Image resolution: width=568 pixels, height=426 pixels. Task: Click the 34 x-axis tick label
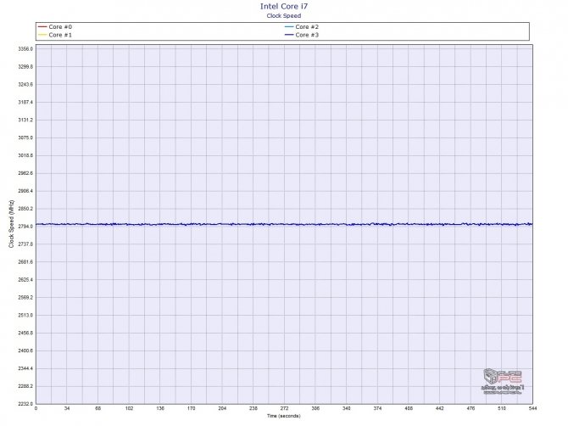(67, 408)
